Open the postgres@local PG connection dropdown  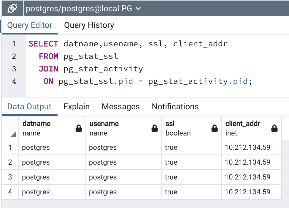pos(83,9)
